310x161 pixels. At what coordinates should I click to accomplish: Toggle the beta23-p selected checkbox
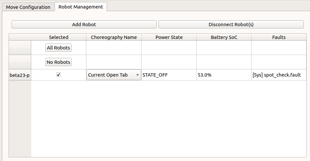58,75
